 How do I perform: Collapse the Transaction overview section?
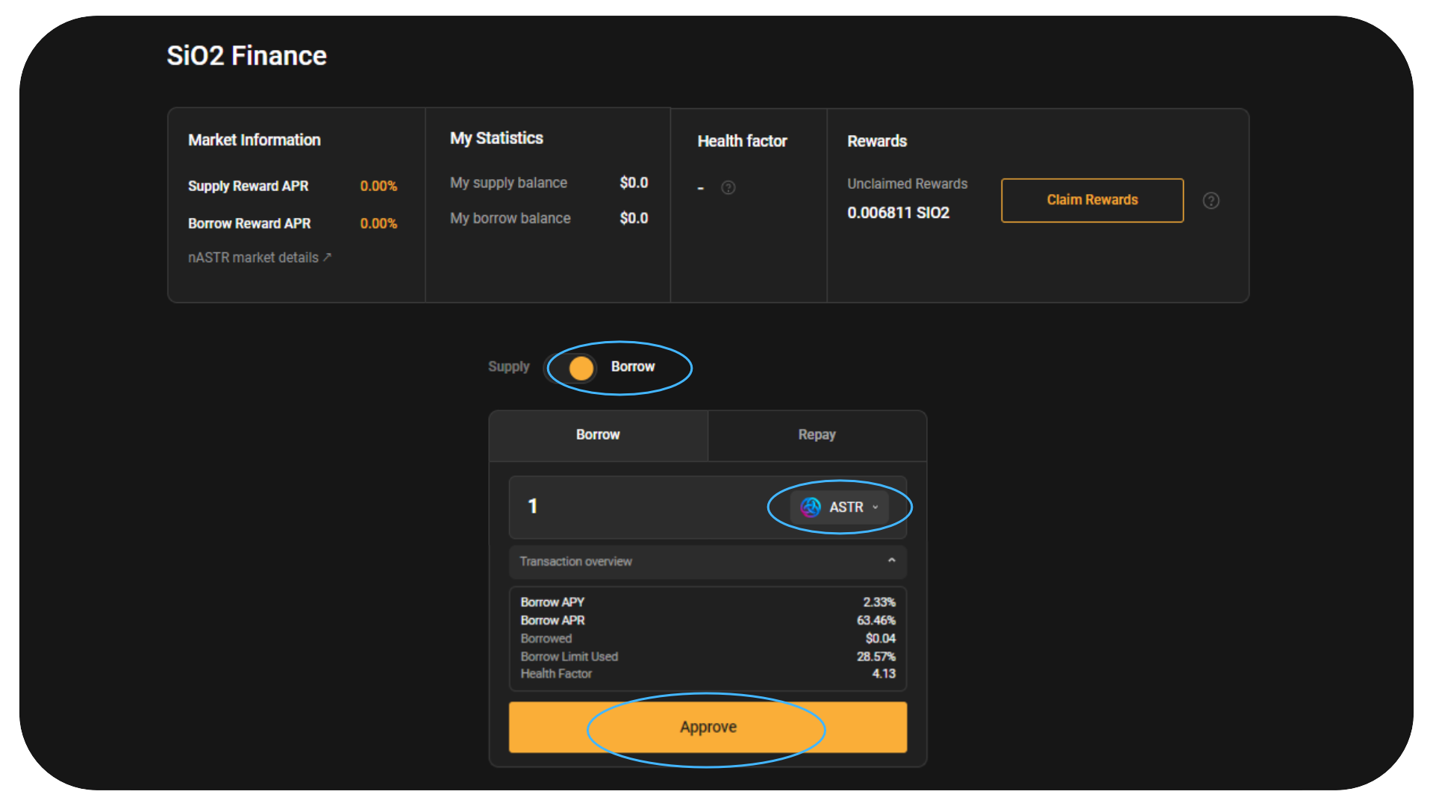(891, 560)
